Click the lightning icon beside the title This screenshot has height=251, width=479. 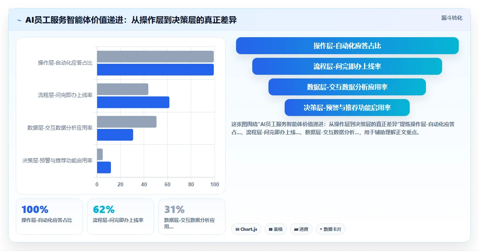coord(19,21)
